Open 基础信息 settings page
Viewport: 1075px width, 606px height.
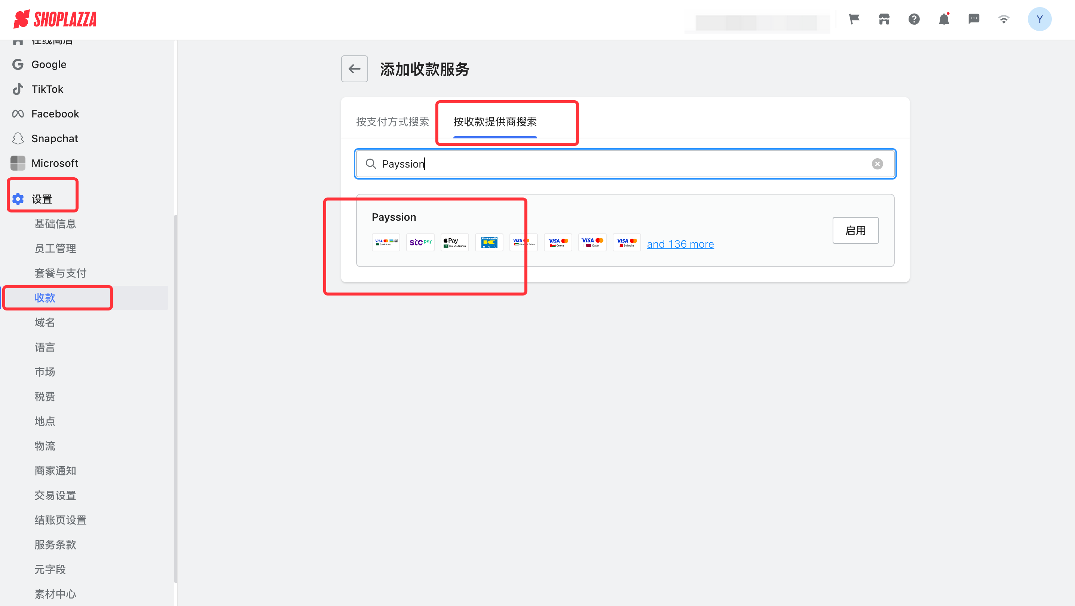pyautogui.click(x=55, y=224)
